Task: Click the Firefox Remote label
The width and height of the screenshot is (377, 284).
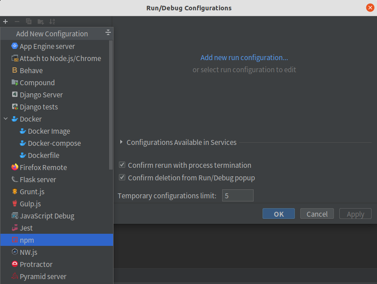Action: coord(43,167)
